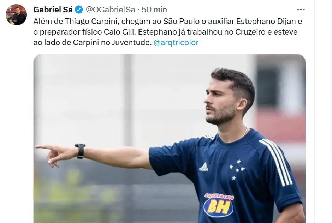The image size is (332, 223).
Task: Open the tweet's three-dot more options menu
Action: 301,10
